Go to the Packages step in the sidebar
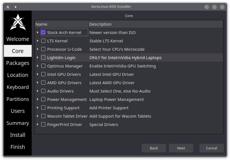Viewport: 230px width, 160px height. point(18,63)
